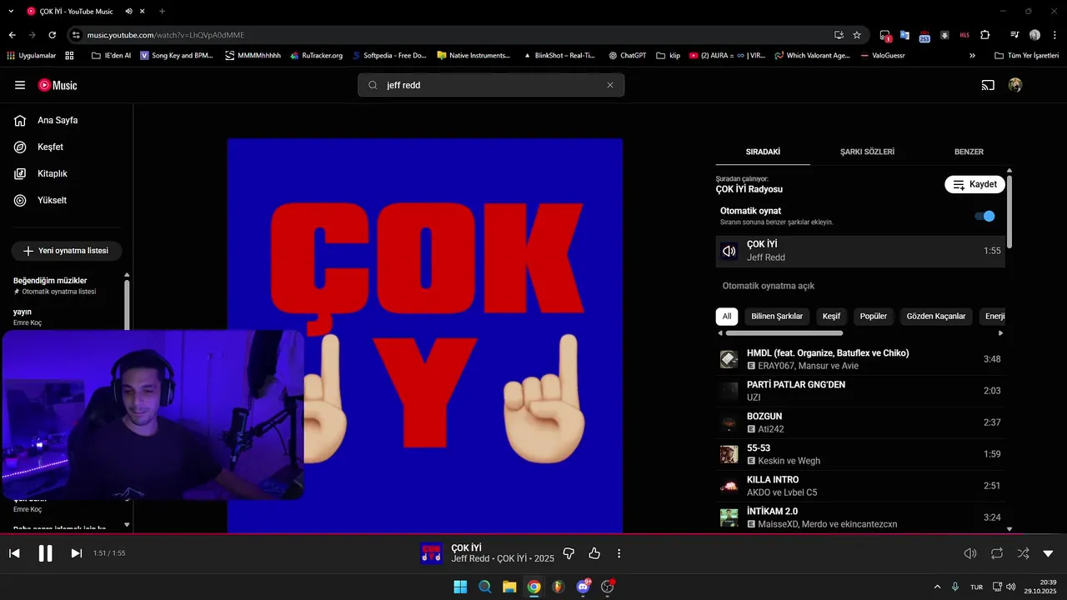The image size is (1067, 600).
Task: Click the YouTube Music logo
Action: pyautogui.click(x=58, y=85)
